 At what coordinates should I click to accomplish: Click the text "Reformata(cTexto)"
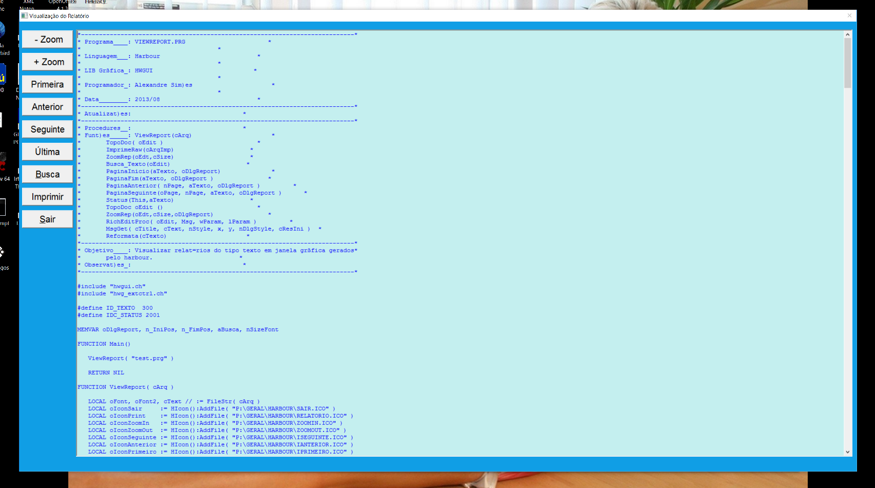136,236
